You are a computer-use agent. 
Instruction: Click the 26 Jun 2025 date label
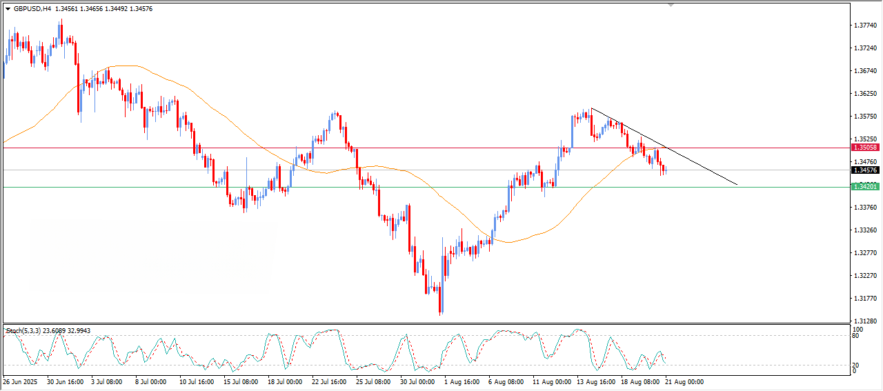tap(20, 381)
